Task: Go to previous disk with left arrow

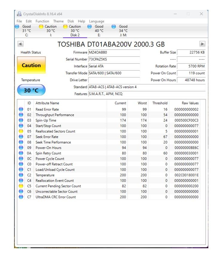Action: click(20, 44)
